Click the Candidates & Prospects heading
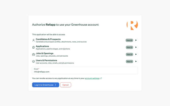The width and height of the screenshot is (170, 106). click(48, 39)
